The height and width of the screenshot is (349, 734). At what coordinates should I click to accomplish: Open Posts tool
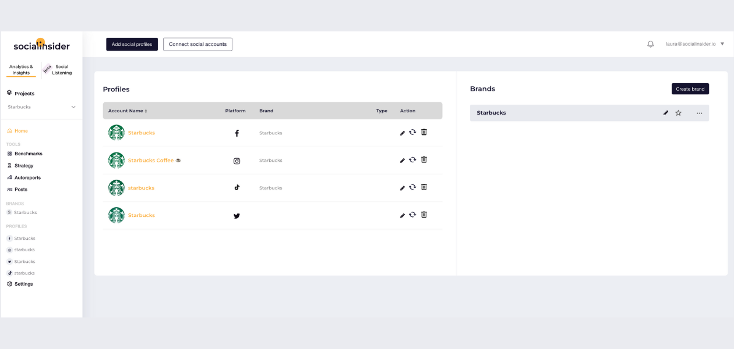17,190
